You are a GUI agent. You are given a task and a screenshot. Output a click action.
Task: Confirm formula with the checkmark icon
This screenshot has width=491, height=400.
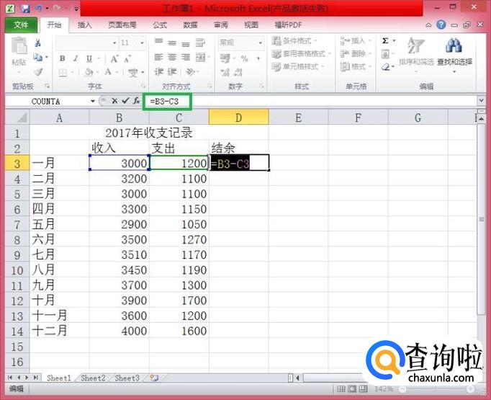(125, 101)
